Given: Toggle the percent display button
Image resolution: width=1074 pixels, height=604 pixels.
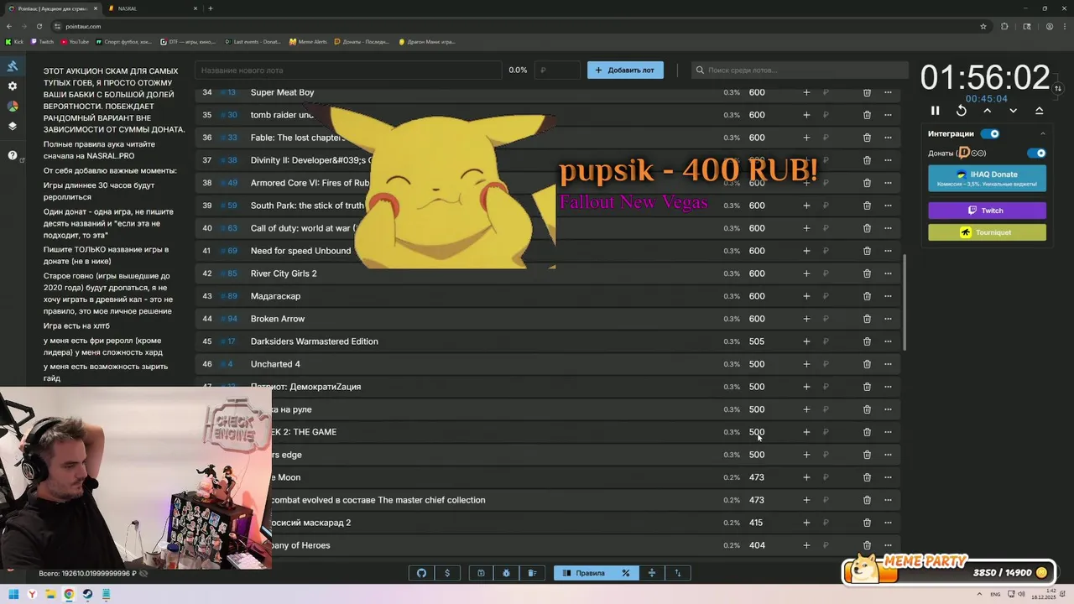Looking at the screenshot, I should coord(626,573).
